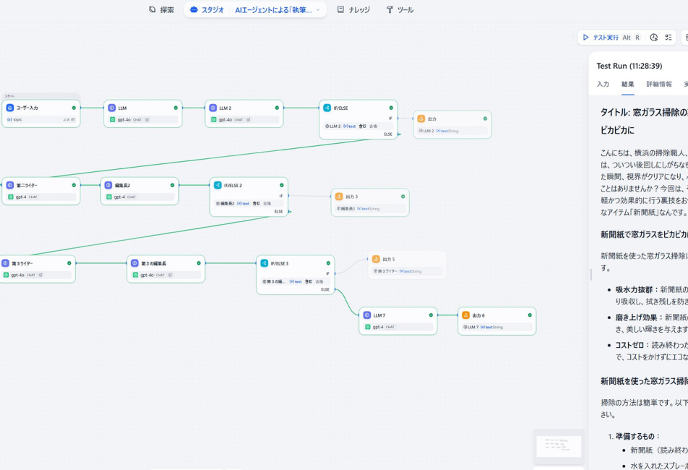Select the 結果 tab in Test Run
Image resolution: width=688 pixels, height=470 pixels.
click(x=627, y=85)
